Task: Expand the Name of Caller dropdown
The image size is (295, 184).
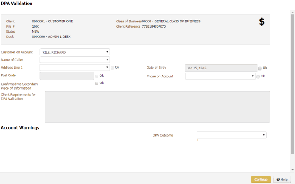Action: click(x=74, y=60)
